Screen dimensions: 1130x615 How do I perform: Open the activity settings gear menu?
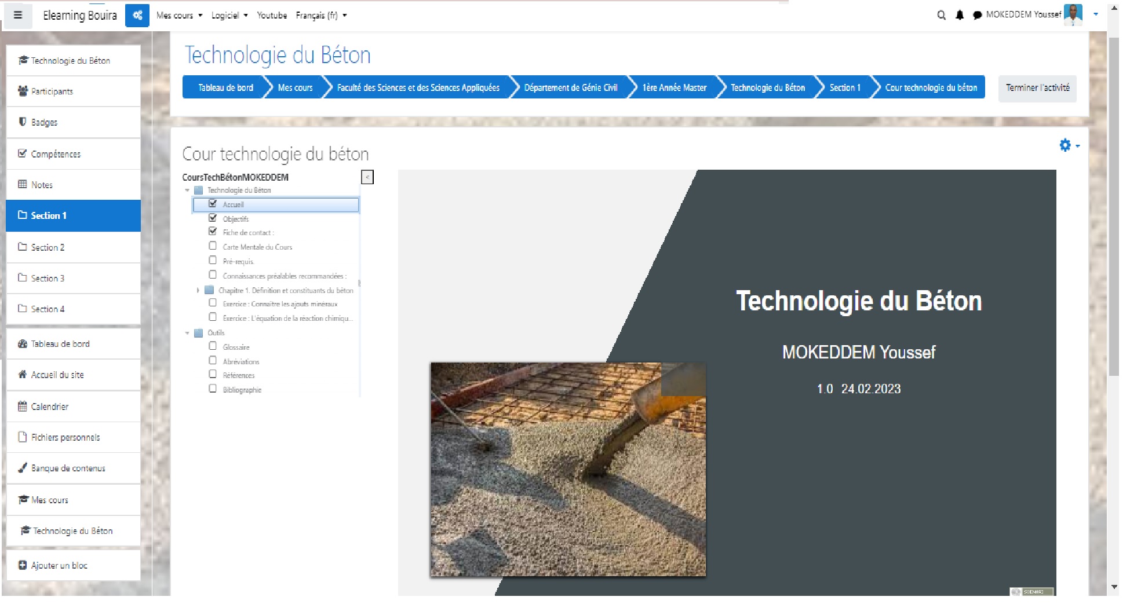1068,145
